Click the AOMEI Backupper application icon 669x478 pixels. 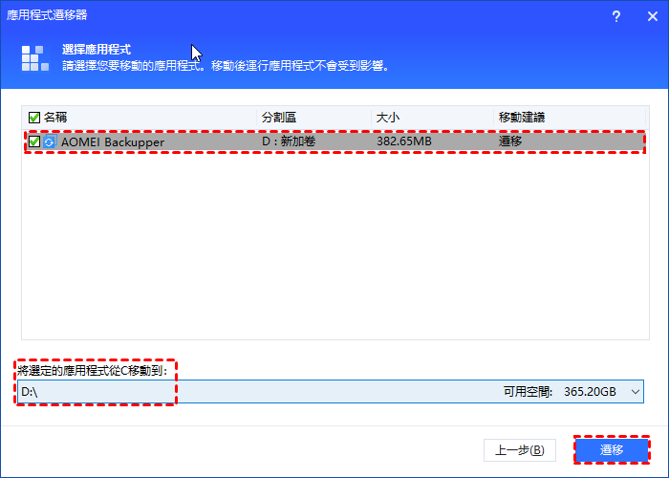coord(50,141)
